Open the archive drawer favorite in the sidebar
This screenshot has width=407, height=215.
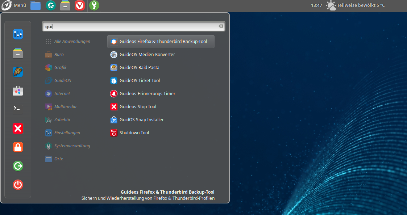[18, 53]
